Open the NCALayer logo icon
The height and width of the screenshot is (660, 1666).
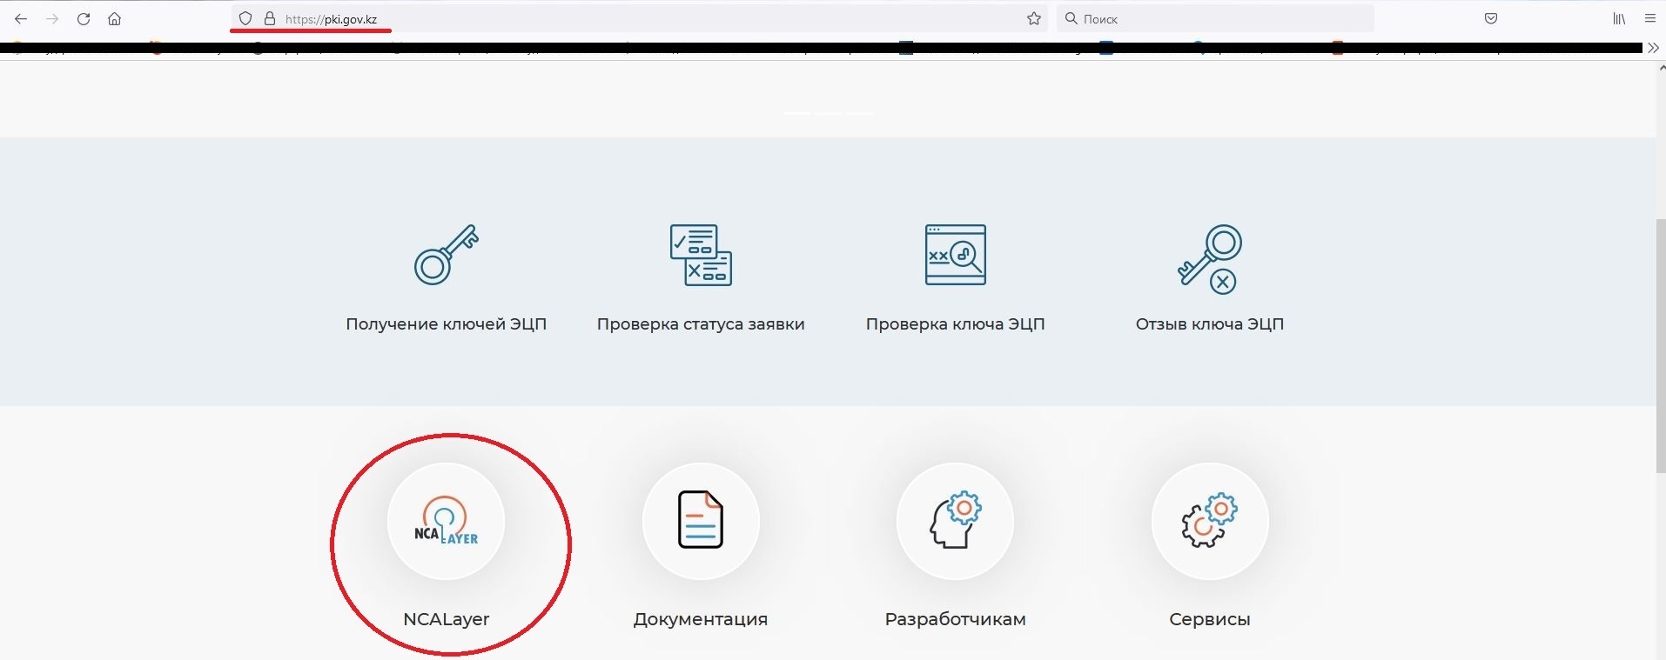pyautogui.click(x=447, y=521)
